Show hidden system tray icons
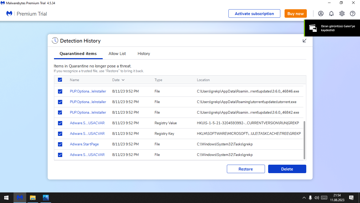Viewport: 360px width, 203px height. point(304,198)
